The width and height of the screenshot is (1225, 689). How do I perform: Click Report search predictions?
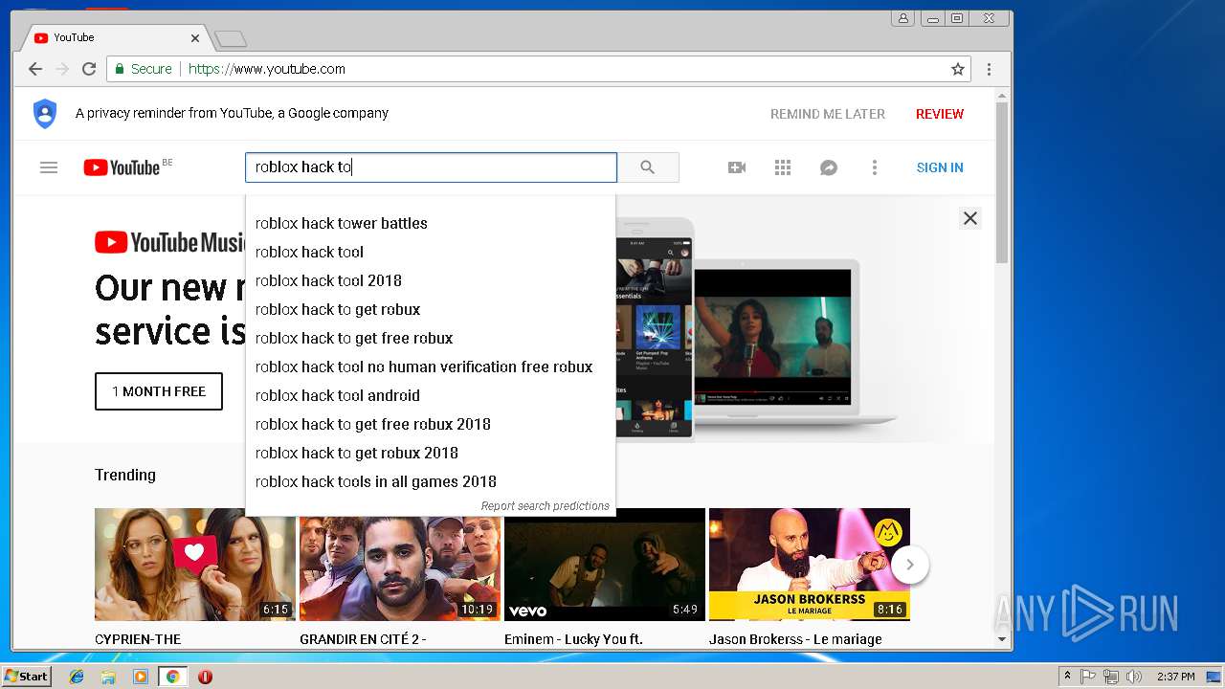click(546, 506)
